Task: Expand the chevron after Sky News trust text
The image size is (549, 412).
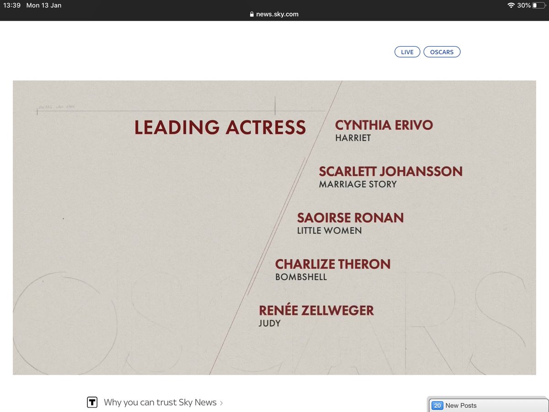Action: pos(221,403)
